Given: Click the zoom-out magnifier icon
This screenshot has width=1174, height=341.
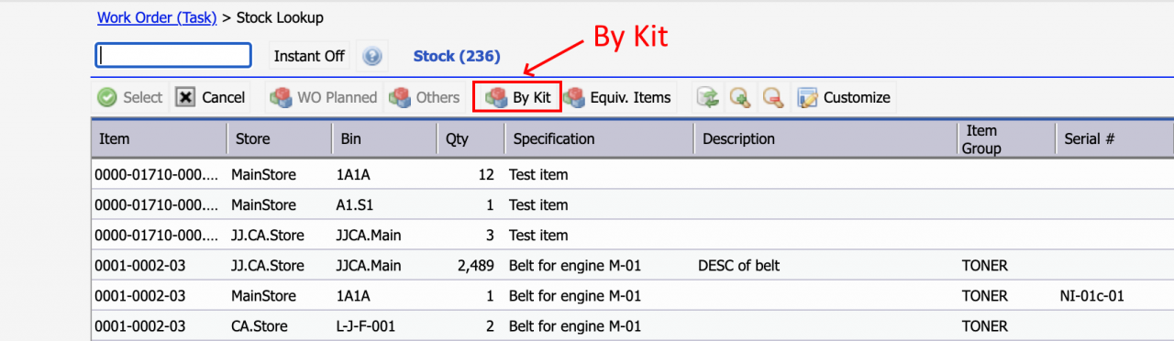Looking at the screenshot, I should click(x=773, y=97).
